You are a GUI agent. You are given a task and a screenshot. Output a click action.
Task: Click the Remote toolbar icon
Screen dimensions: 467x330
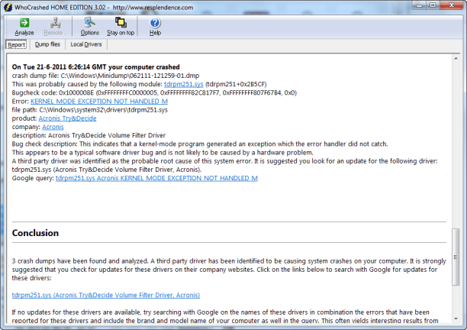[x=55, y=23]
